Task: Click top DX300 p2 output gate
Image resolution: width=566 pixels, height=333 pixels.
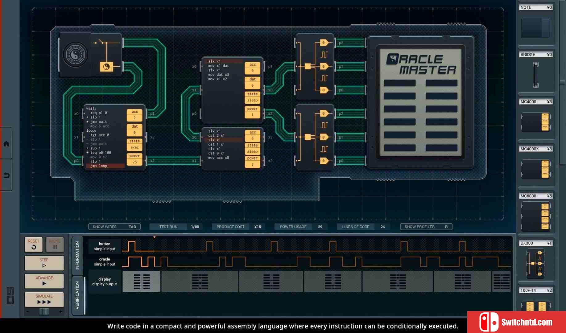Action: [324, 43]
